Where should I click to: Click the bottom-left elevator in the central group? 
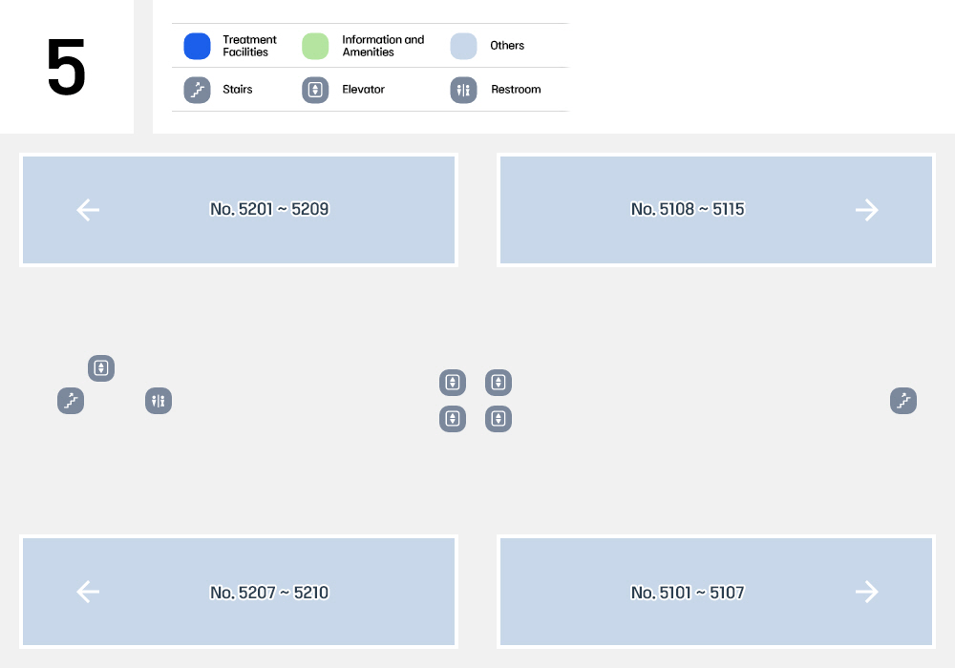coord(453,419)
